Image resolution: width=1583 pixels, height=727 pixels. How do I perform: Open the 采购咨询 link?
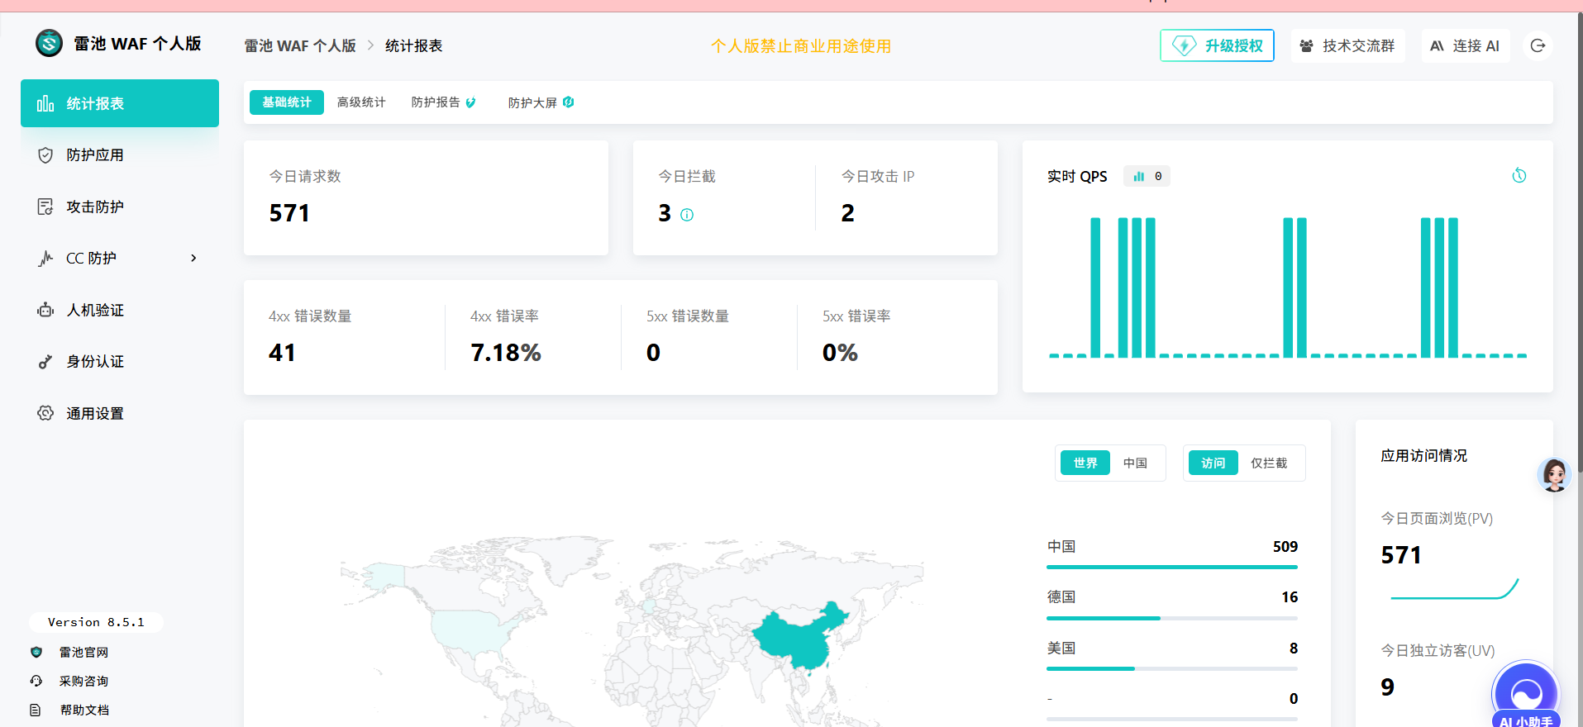click(83, 681)
